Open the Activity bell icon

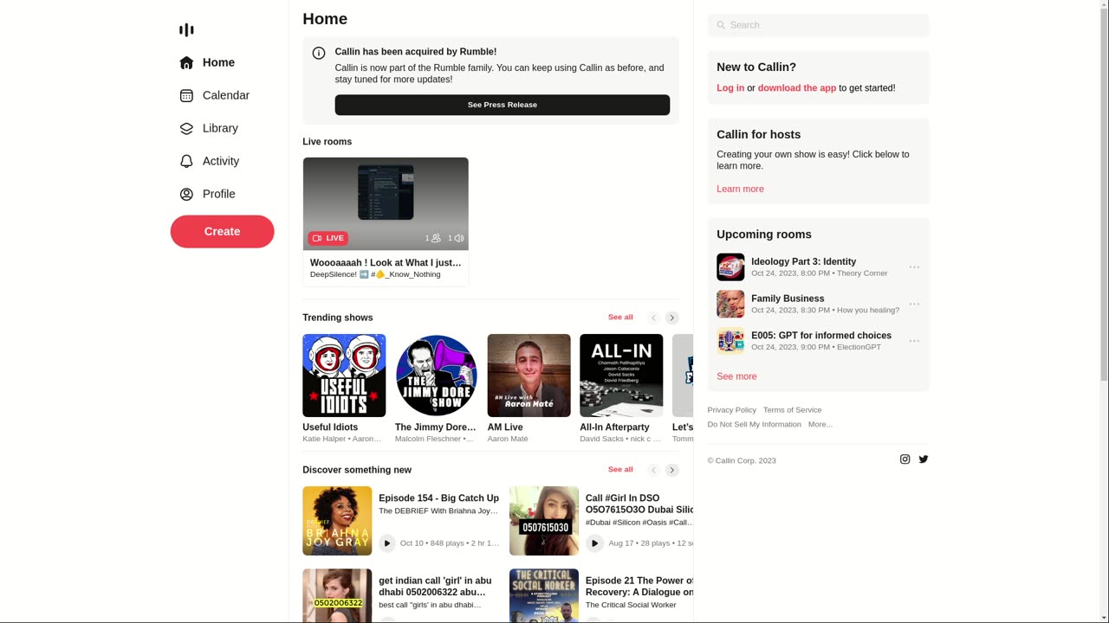point(186,161)
